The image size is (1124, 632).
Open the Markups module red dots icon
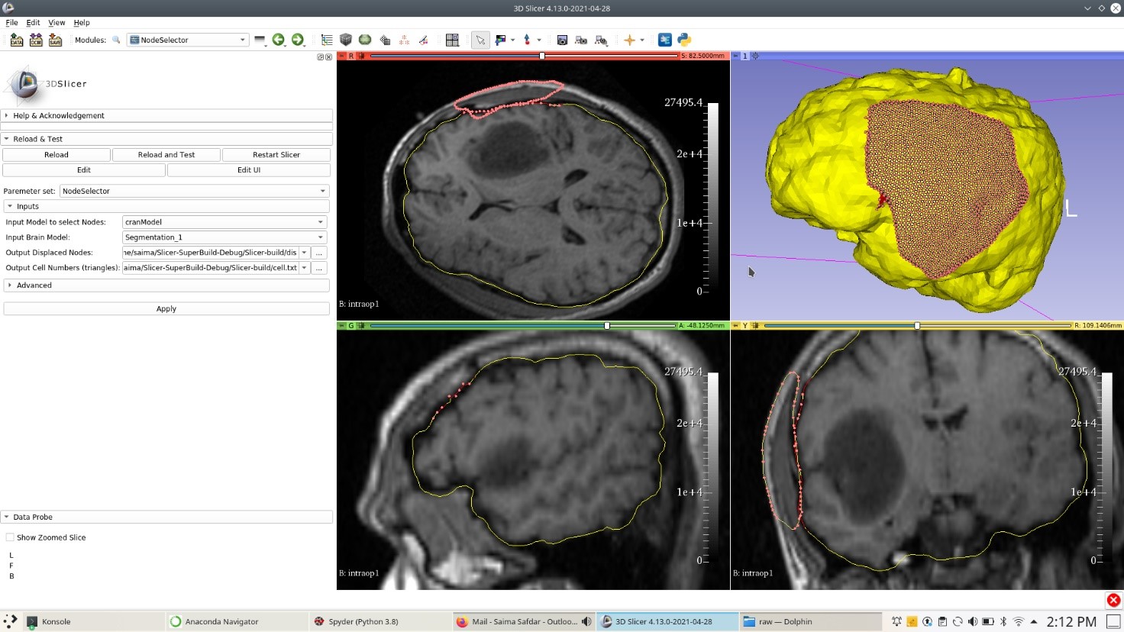coord(404,40)
